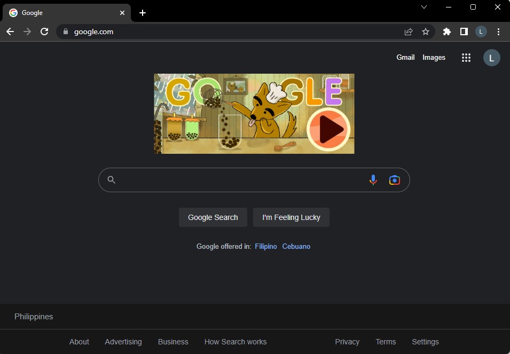Share this page using the share icon
510x354 pixels.
pyautogui.click(x=409, y=32)
